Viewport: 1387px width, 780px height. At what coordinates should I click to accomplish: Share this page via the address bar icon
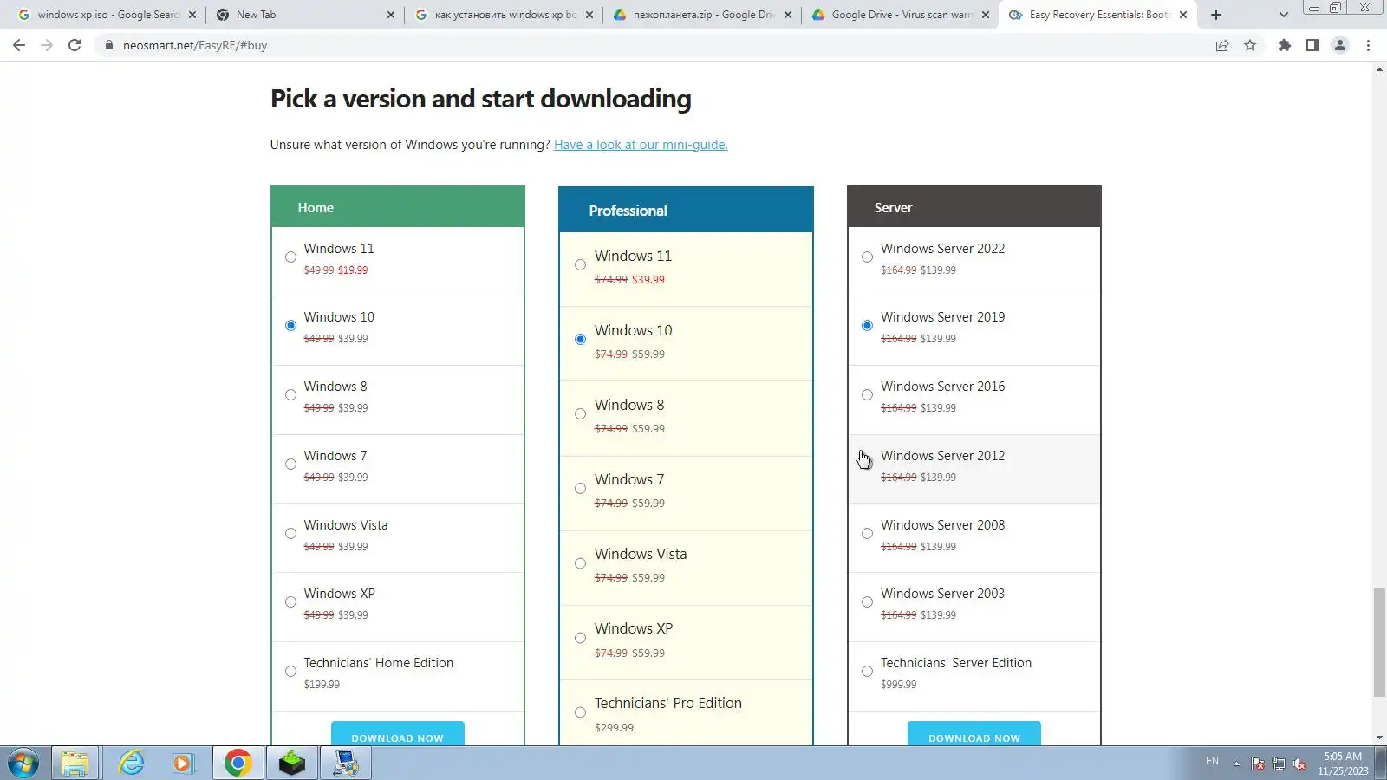(1222, 45)
